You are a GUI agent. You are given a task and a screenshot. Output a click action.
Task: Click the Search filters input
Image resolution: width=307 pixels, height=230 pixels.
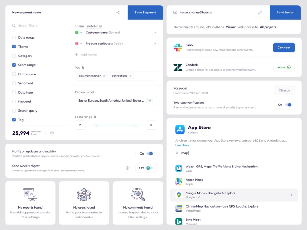click(x=38, y=25)
